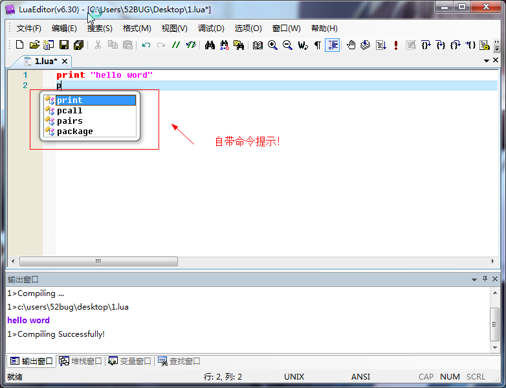Image resolution: width=506 pixels, height=388 pixels.
Task: Undo the last edit with the toolbar arrow
Action: [x=146, y=45]
